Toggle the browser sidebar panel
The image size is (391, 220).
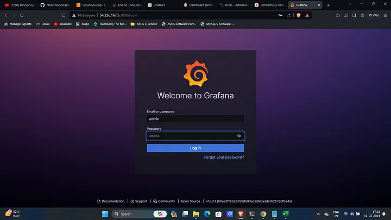tap(354, 15)
